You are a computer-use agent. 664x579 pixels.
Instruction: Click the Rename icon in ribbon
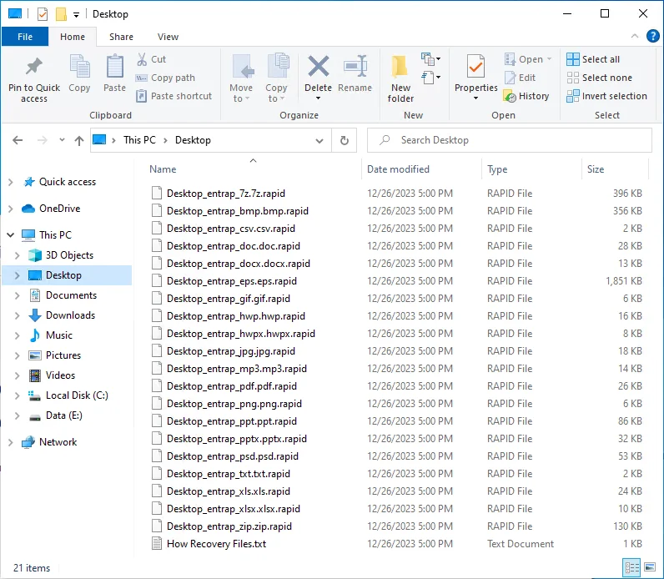coord(355,68)
